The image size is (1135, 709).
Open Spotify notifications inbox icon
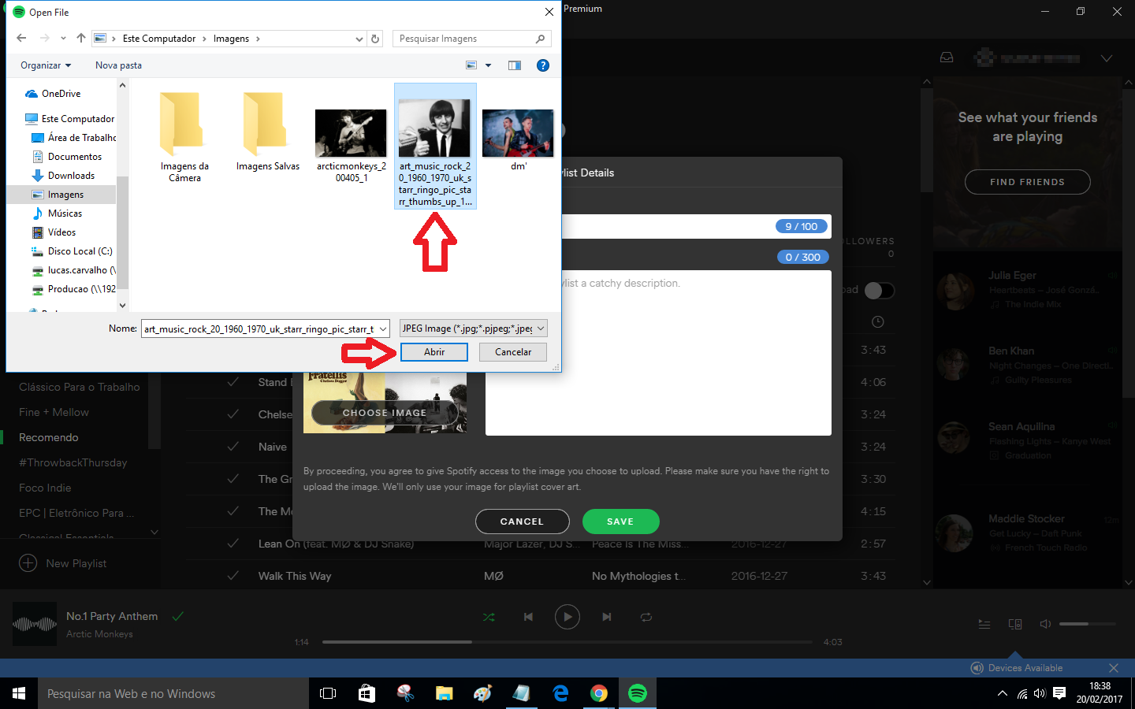tap(947, 58)
